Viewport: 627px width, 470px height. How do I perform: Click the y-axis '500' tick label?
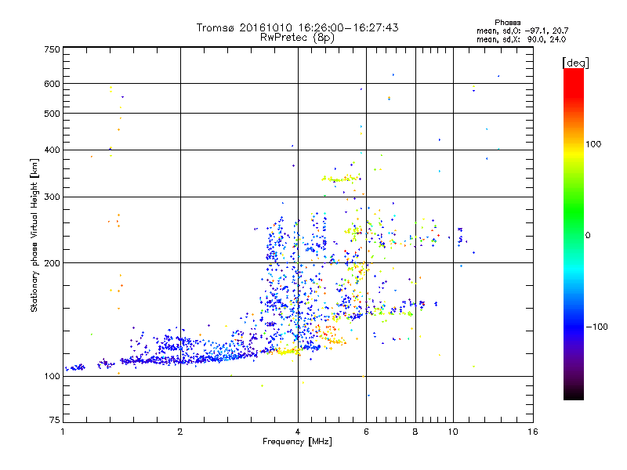click(x=52, y=114)
